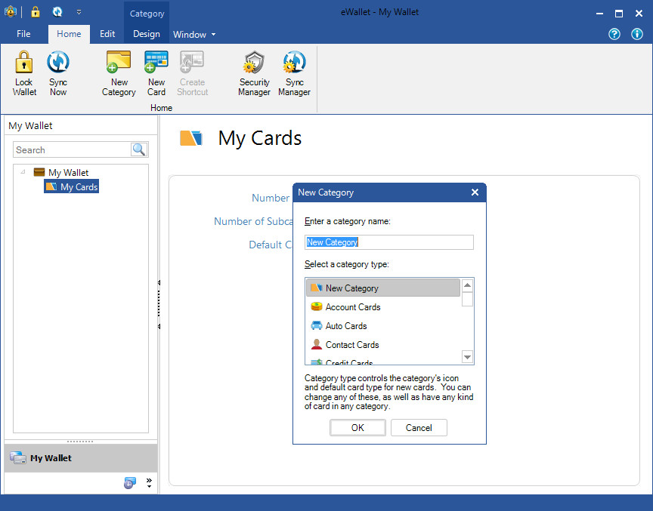Screen dimensions: 653x511
Task: Close the New Category dialog
Action: pyautogui.click(x=475, y=192)
